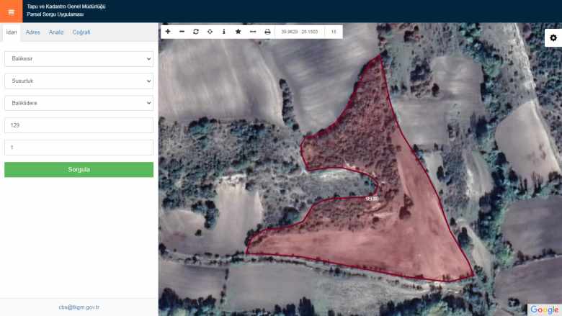562x316 pixels.
Task: Click the crosshair locate icon
Action: 210,32
